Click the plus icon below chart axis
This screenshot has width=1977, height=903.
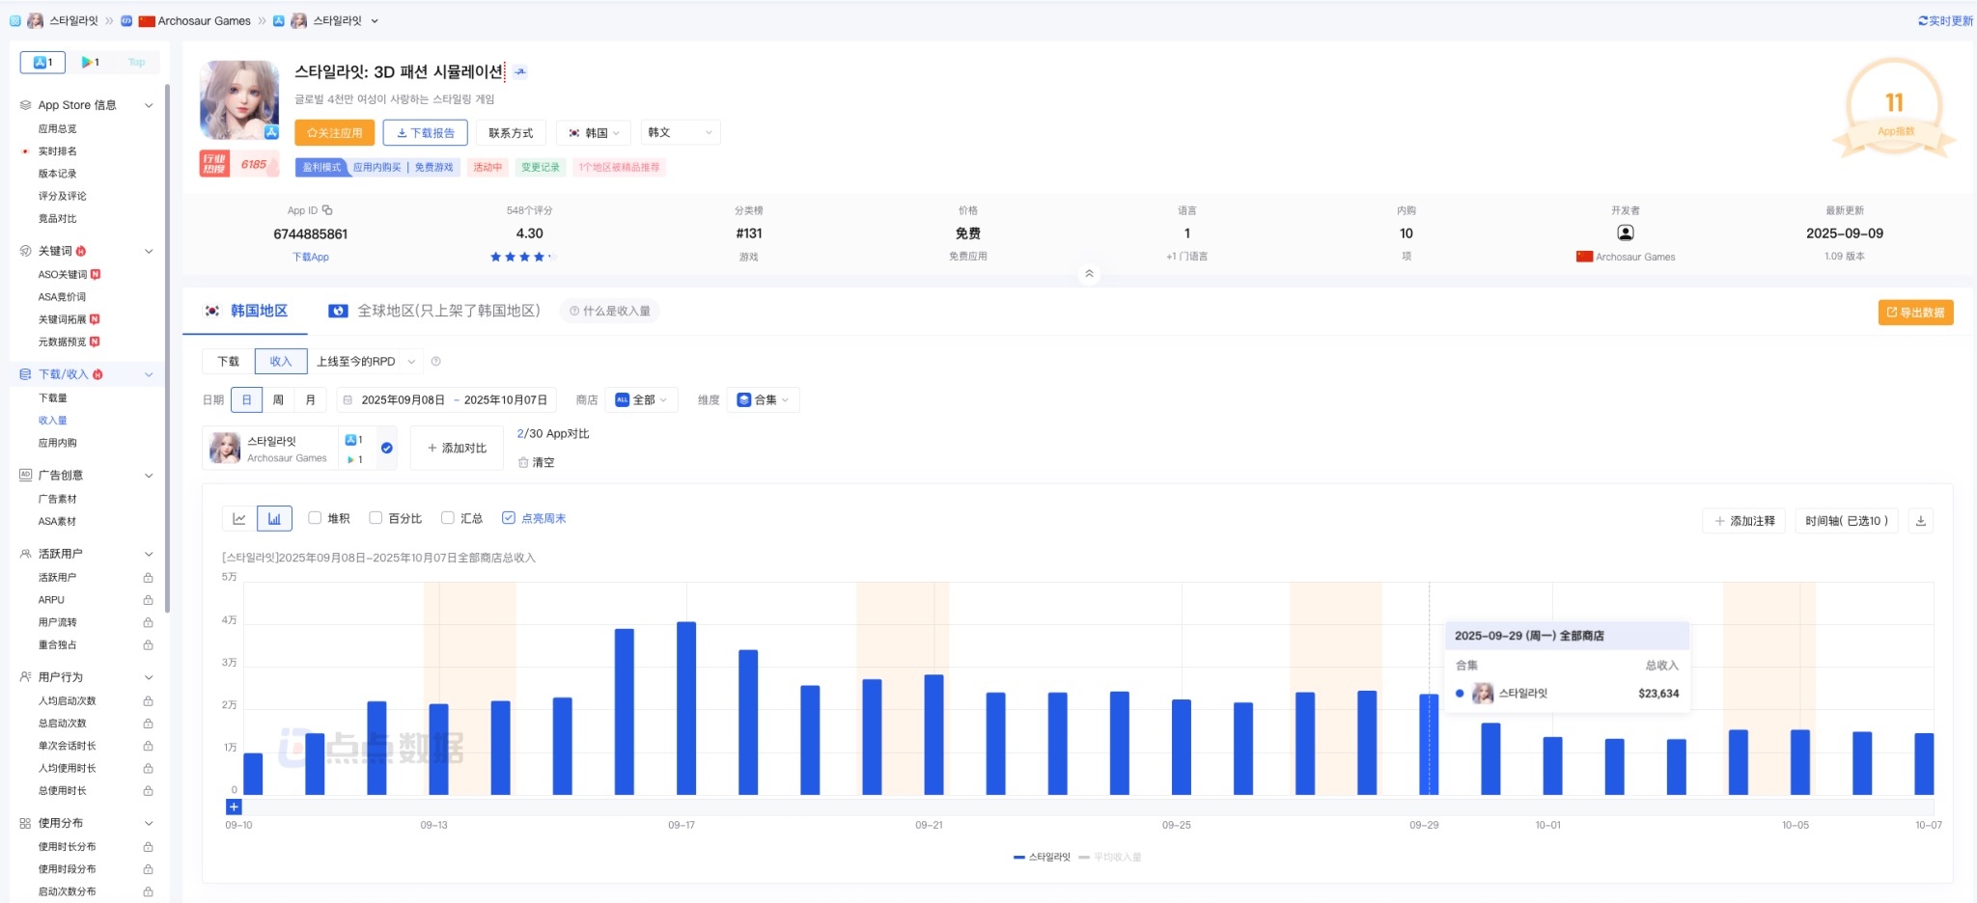click(x=234, y=807)
